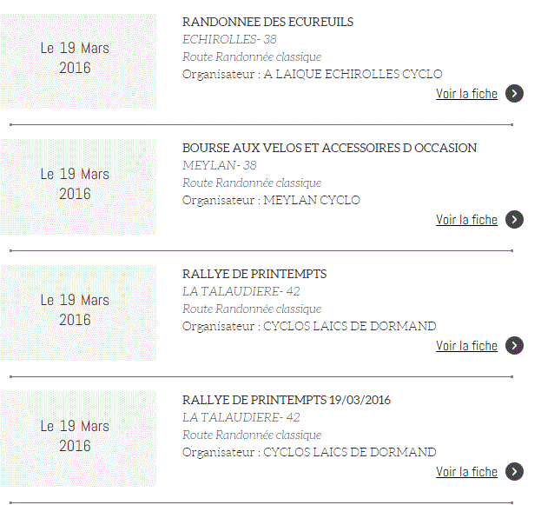Image resolution: width=541 pixels, height=505 pixels.
Task: Click arrow icon for Bourse aux Velos event
Action: [514, 219]
